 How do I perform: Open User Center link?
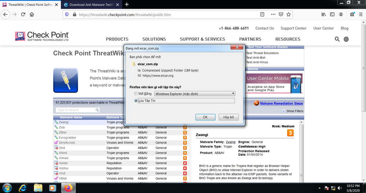pos(324,28)
